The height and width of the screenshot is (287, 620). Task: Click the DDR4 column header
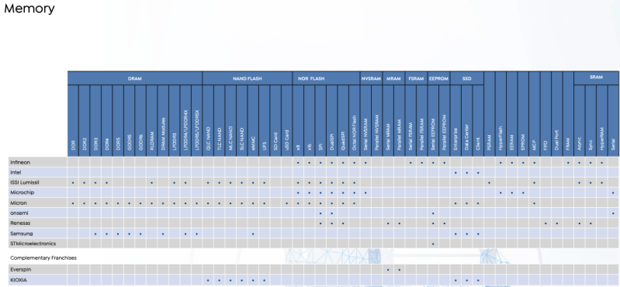tap(107, 120)
